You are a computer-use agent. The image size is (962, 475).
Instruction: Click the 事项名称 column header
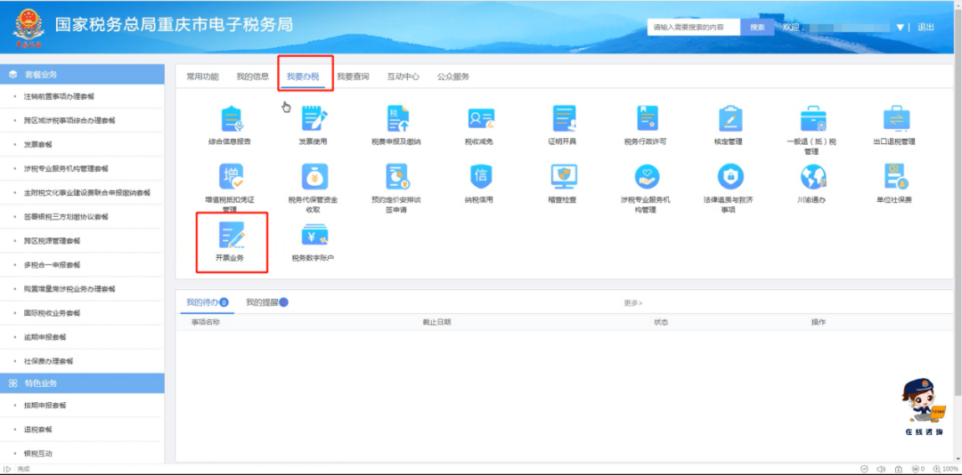[206, 322]
